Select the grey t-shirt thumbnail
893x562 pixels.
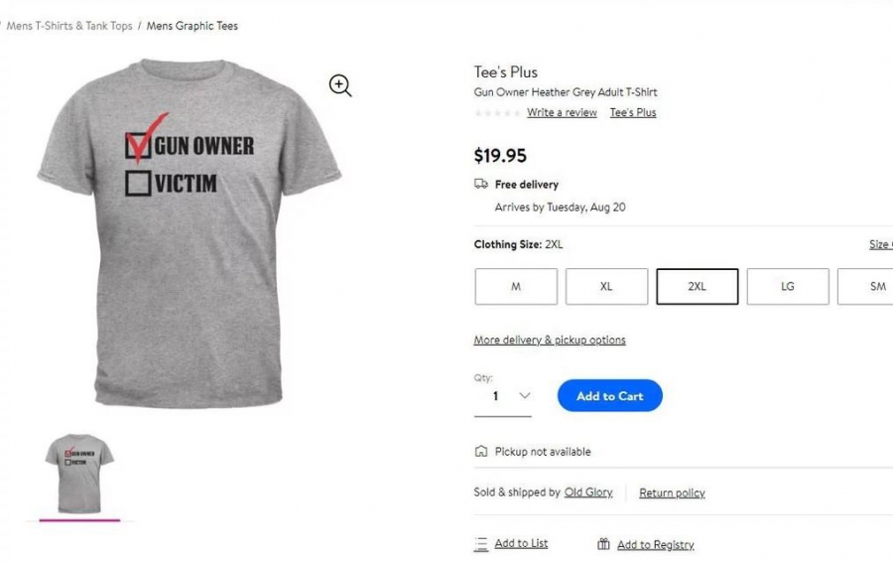(79, 473)
